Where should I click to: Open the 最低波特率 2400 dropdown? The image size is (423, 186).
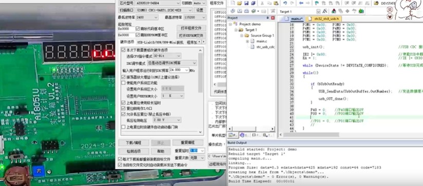(x=147, y=17)
